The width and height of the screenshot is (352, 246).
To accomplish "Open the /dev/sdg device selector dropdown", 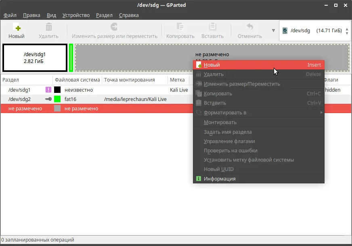I will click(315, 31).
